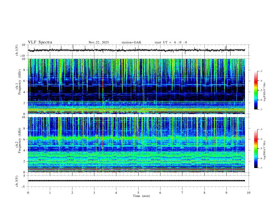
Task: Click "-3" on the ch.1 colorbar
Action: pyautogui.click(x=261, y=71)
